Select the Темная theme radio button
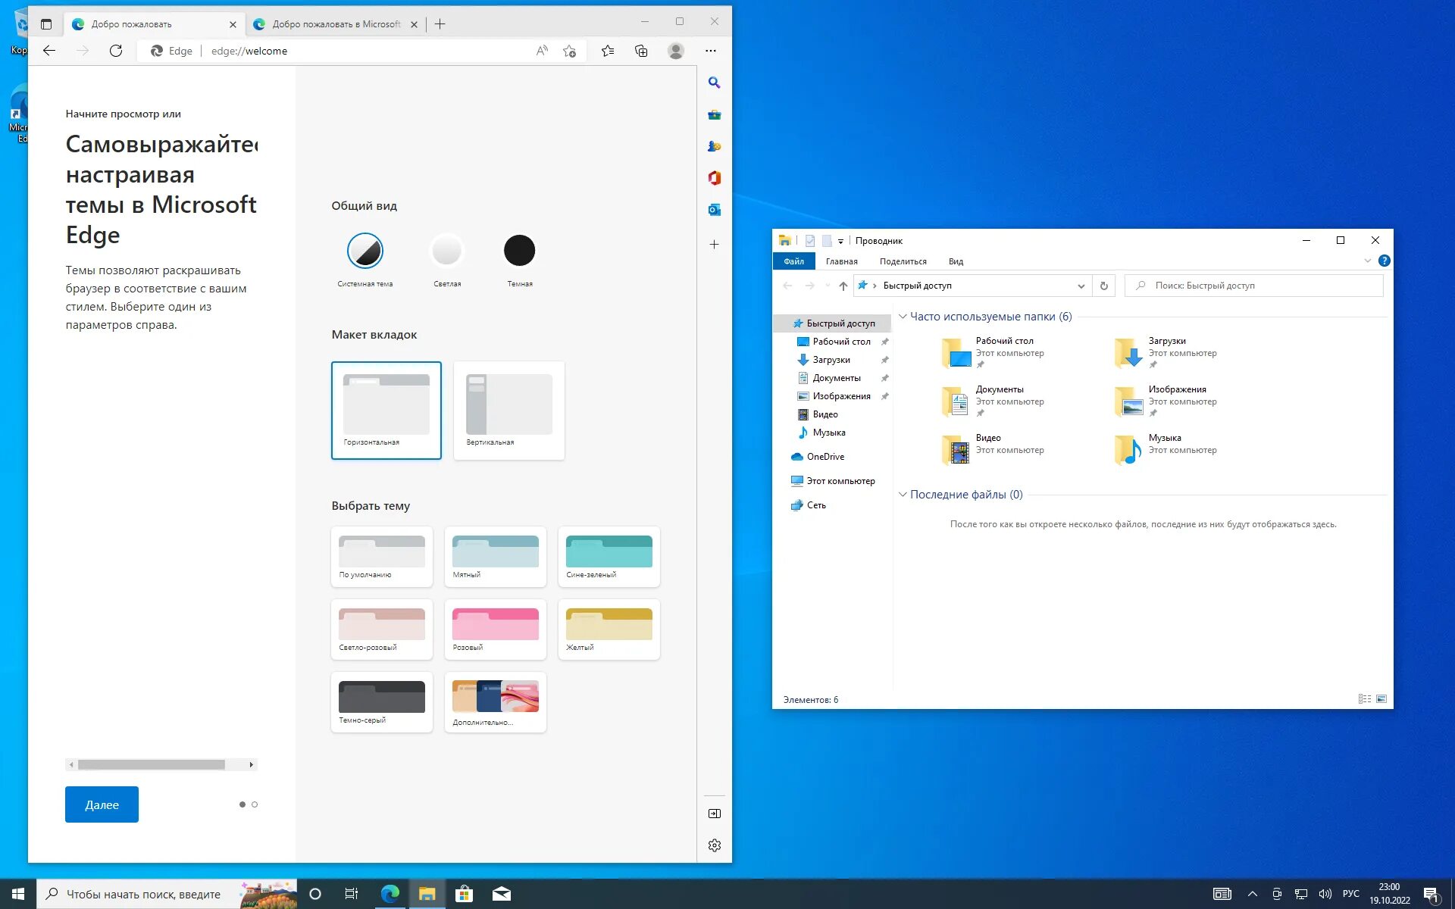This screenshot has height=909, width=1455. click(518, 250)
